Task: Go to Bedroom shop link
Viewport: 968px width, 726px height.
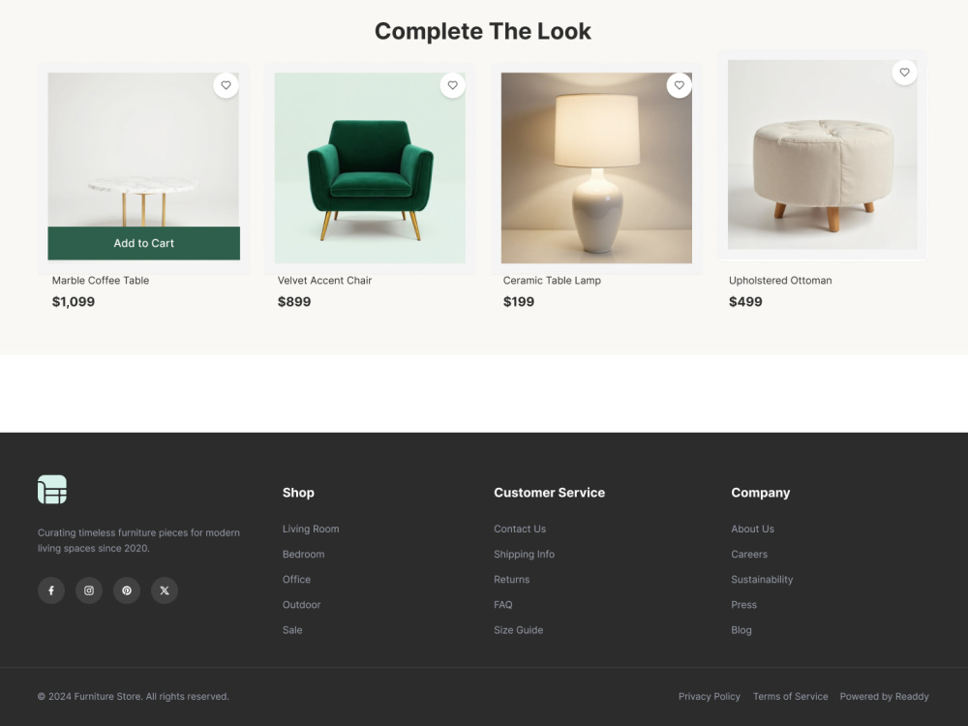Action: click(304, 555)
